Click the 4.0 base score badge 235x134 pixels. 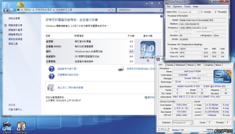click(x=148, y=48)
